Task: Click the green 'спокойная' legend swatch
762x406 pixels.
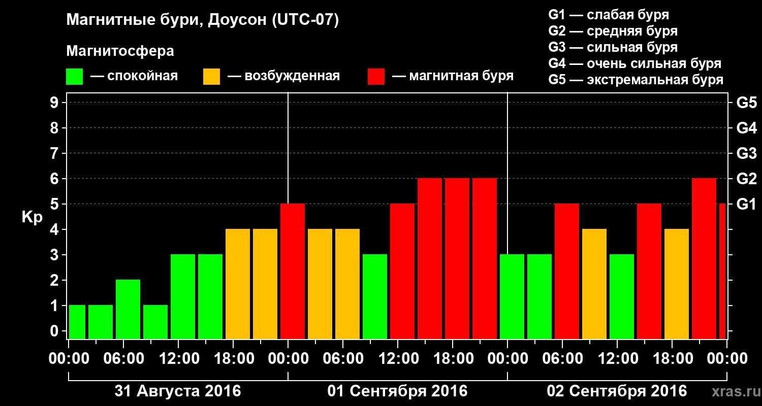Action: (74, 77)
